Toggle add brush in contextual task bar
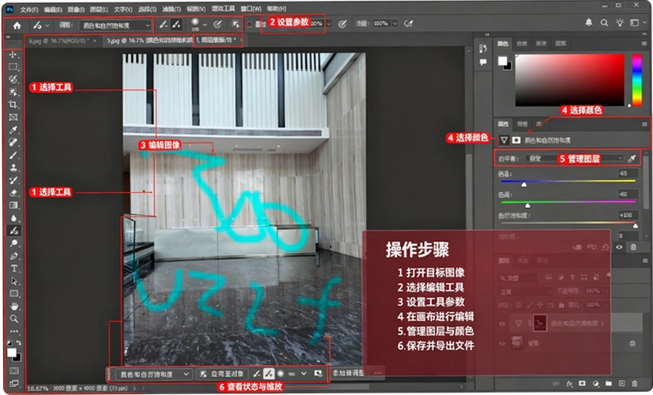 click(269, 374)
